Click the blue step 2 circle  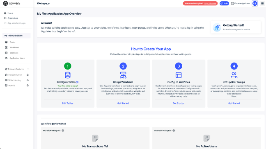pos(123,66)
